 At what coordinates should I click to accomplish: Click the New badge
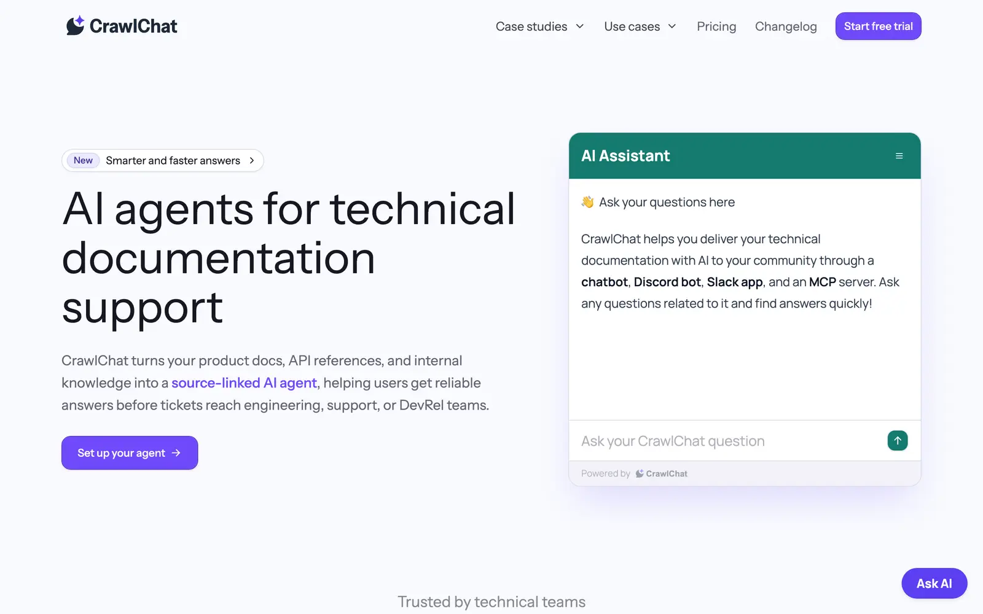(83, 160)
